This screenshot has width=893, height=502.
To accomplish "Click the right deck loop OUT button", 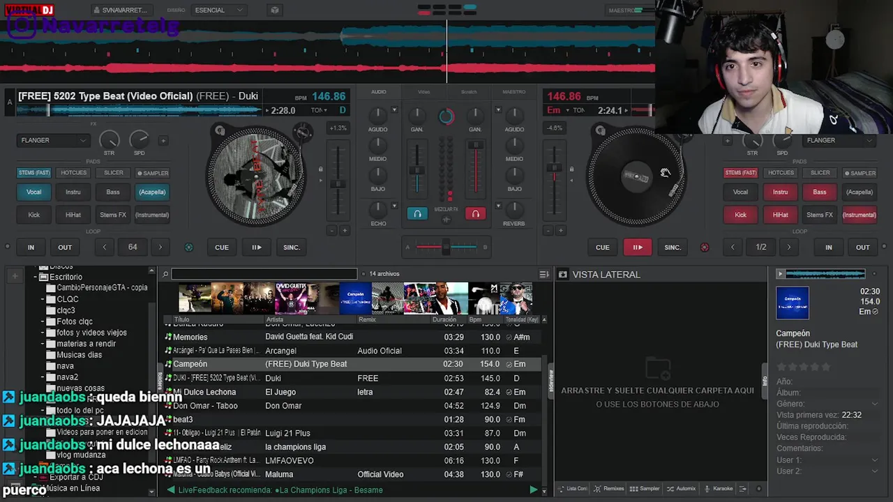I will [x=863, y=248].
